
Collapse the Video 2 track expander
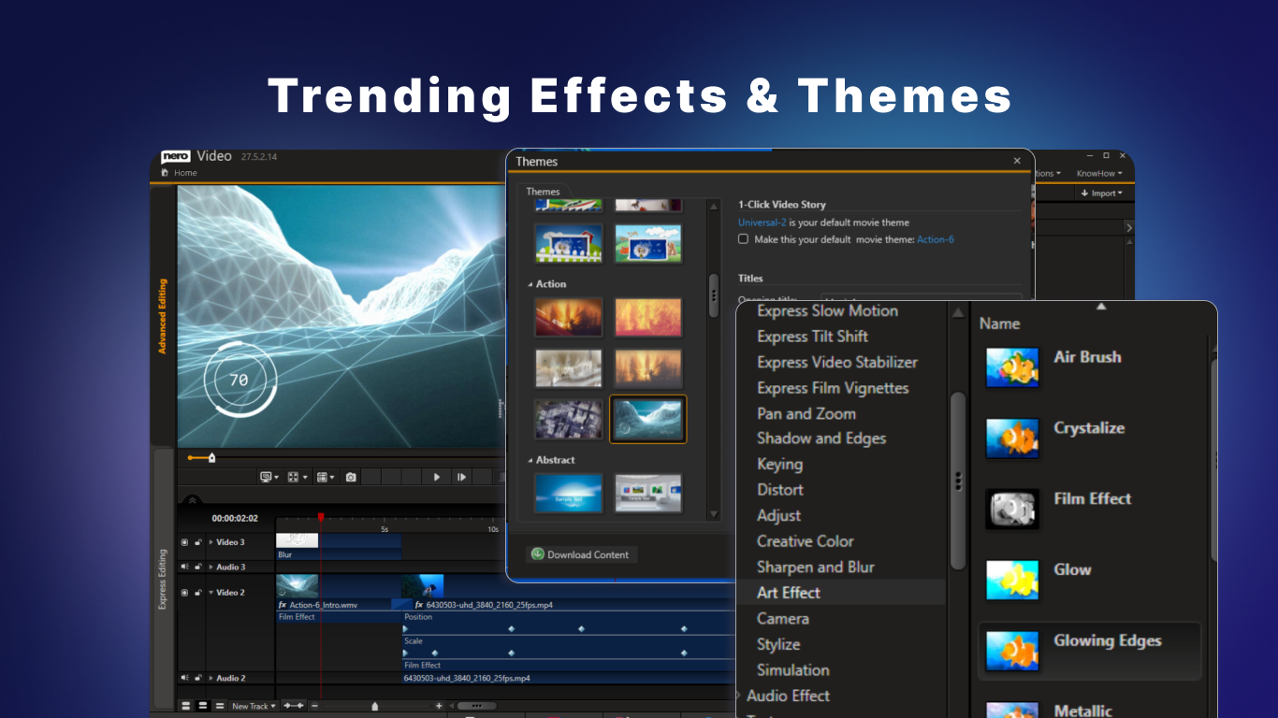pyautogui.click(x=211, y=593)
